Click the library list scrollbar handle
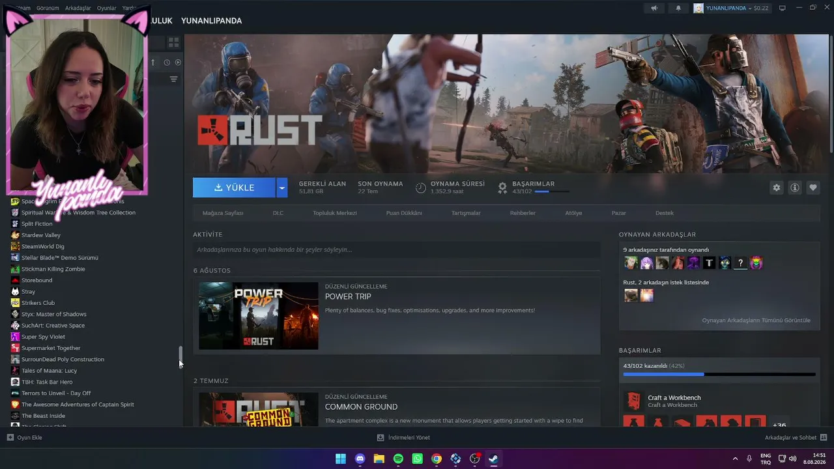834x469 pixels. tap(181, 357)
